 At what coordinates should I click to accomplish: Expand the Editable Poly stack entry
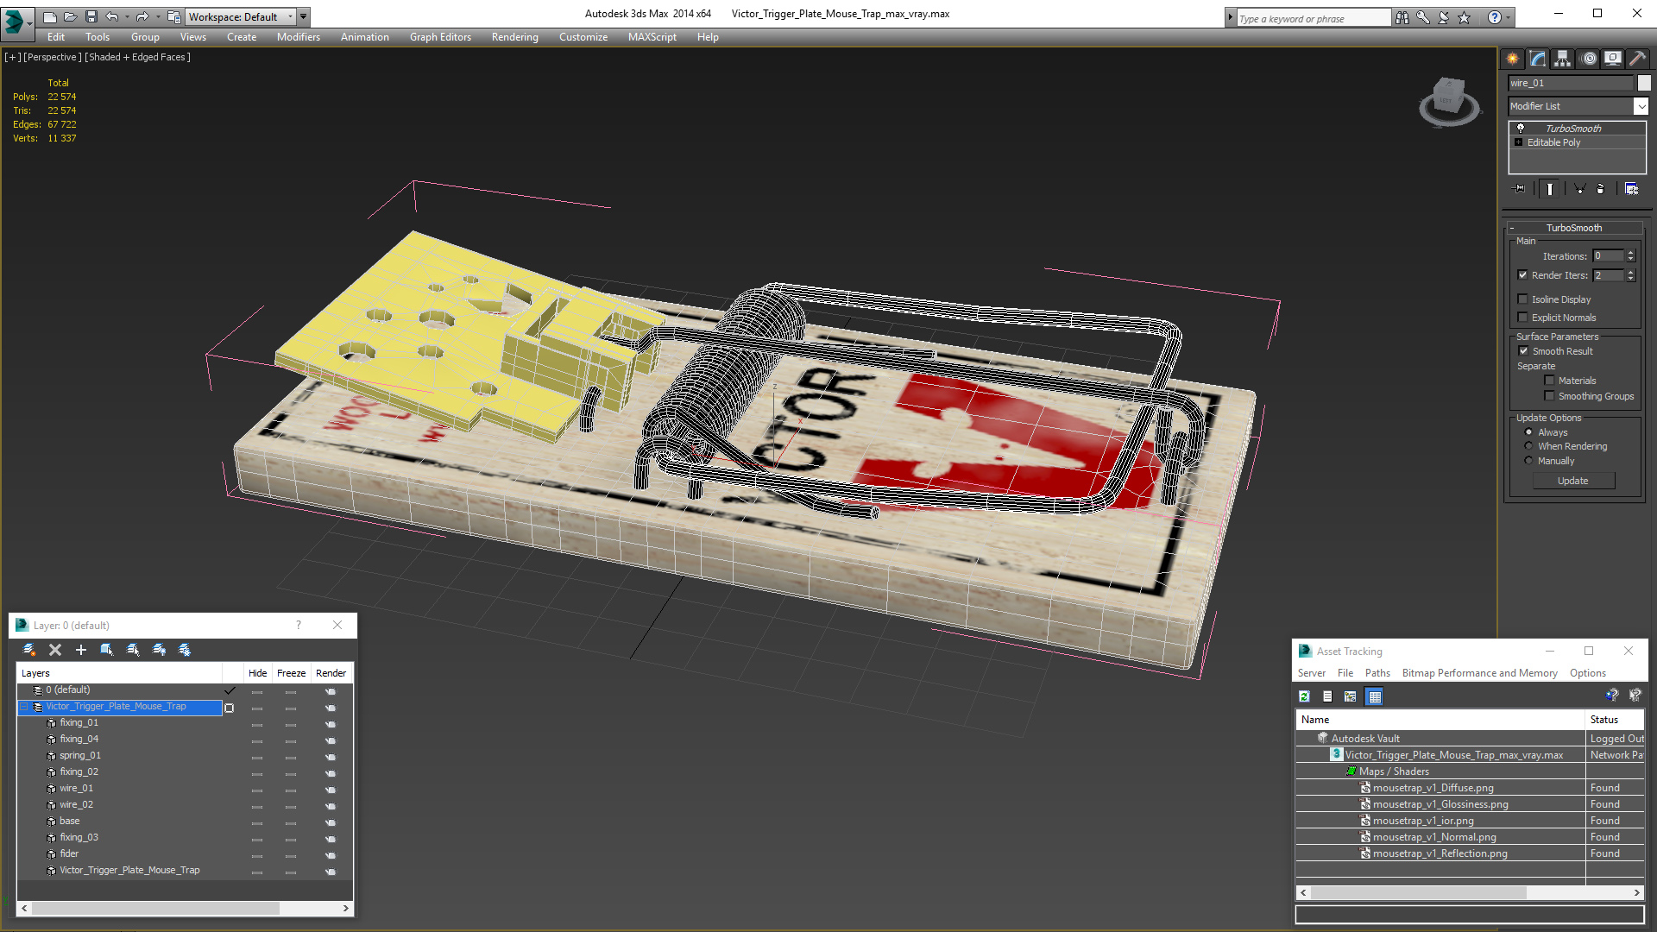(x=1519, y=142)
